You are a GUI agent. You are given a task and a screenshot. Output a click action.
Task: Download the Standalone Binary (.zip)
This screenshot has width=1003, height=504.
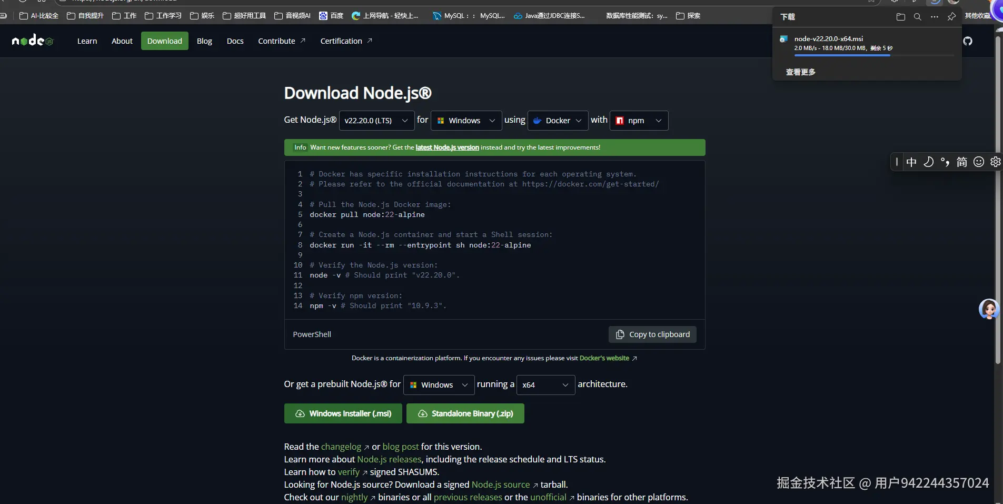click(465, 413)
